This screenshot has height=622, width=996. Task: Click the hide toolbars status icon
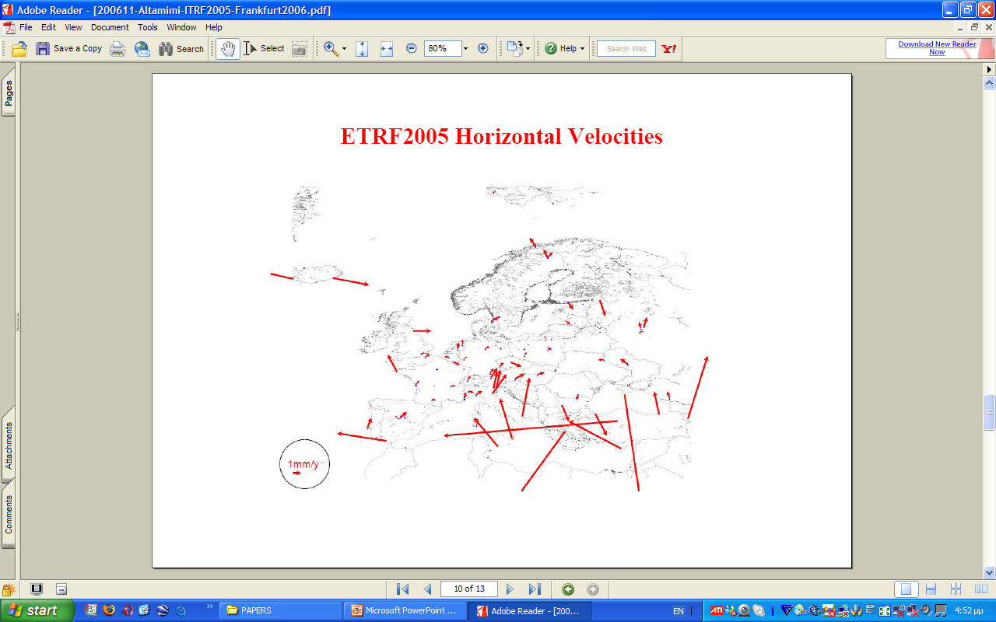61,589
